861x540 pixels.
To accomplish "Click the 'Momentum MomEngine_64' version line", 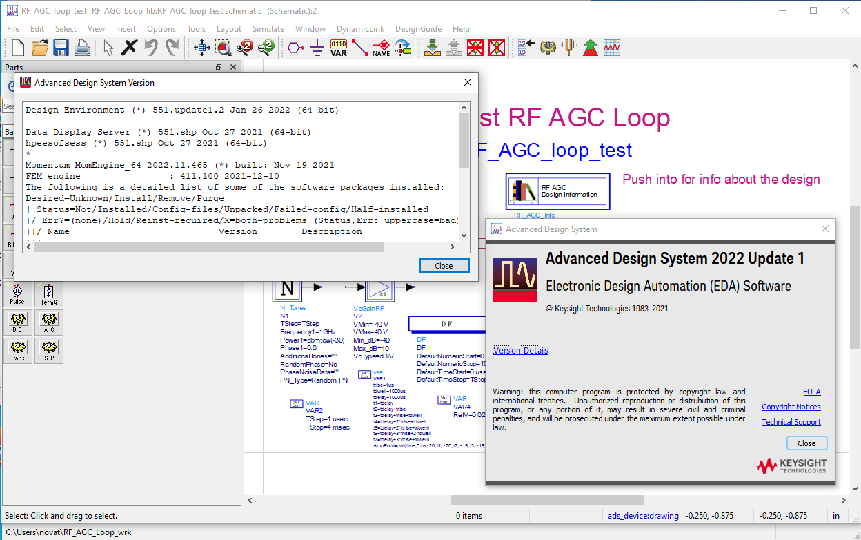I will tap(179, 165).
